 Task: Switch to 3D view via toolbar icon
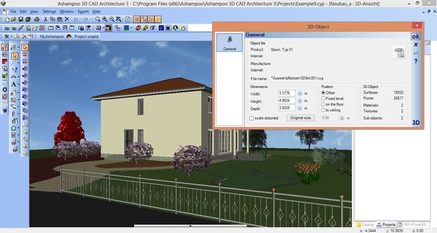click(x=14, y=28)
